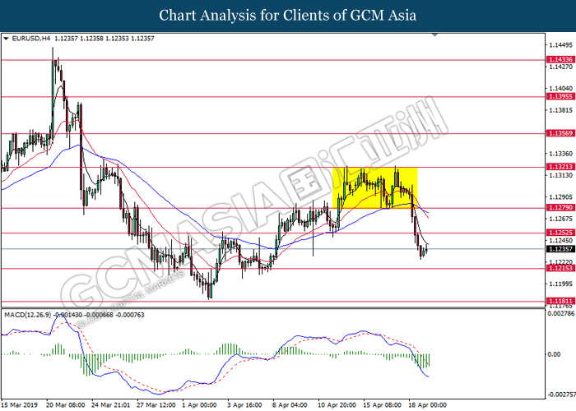The height and width of the screenshot is (411, 576).
Task: Click the yellow highlighted consolidation rectangle
Action: [x=374, y=188]
